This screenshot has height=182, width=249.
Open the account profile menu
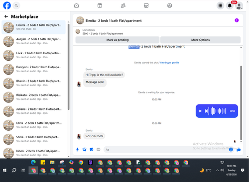239,5
